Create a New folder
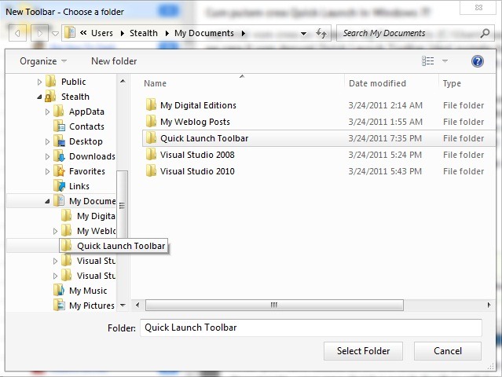The image size is (502, 377). click(114, 60)
